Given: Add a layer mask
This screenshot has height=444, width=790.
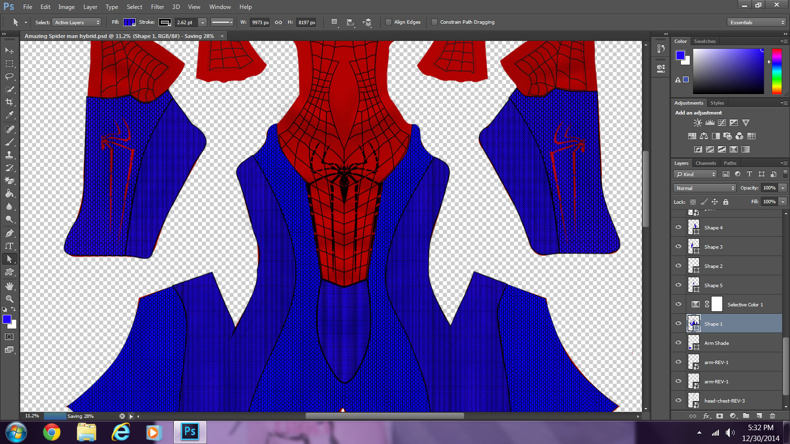Looking at the screenshot, I should click(719, 416).
